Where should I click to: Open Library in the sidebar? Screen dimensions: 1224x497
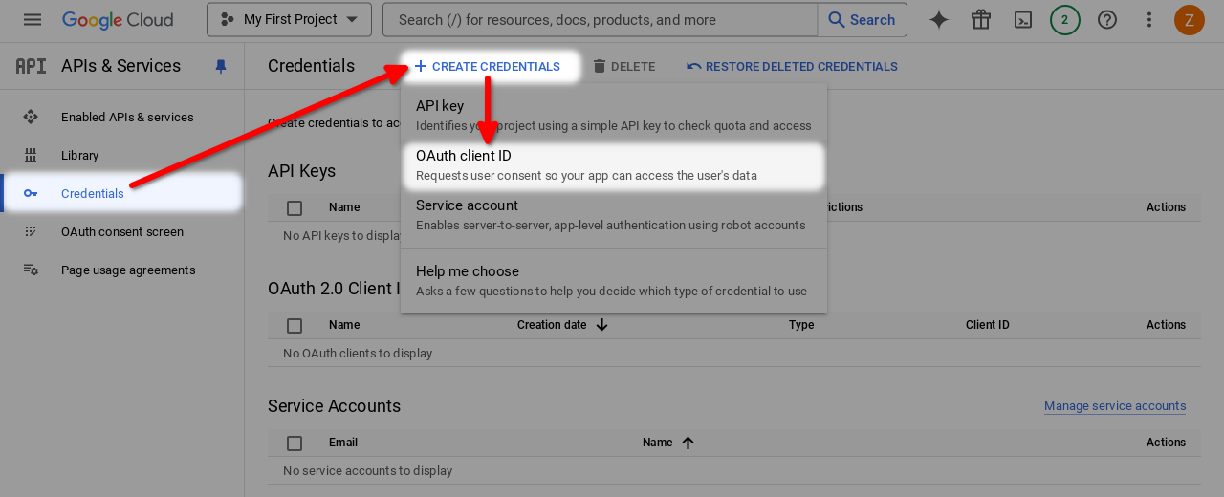coord(80,155)
